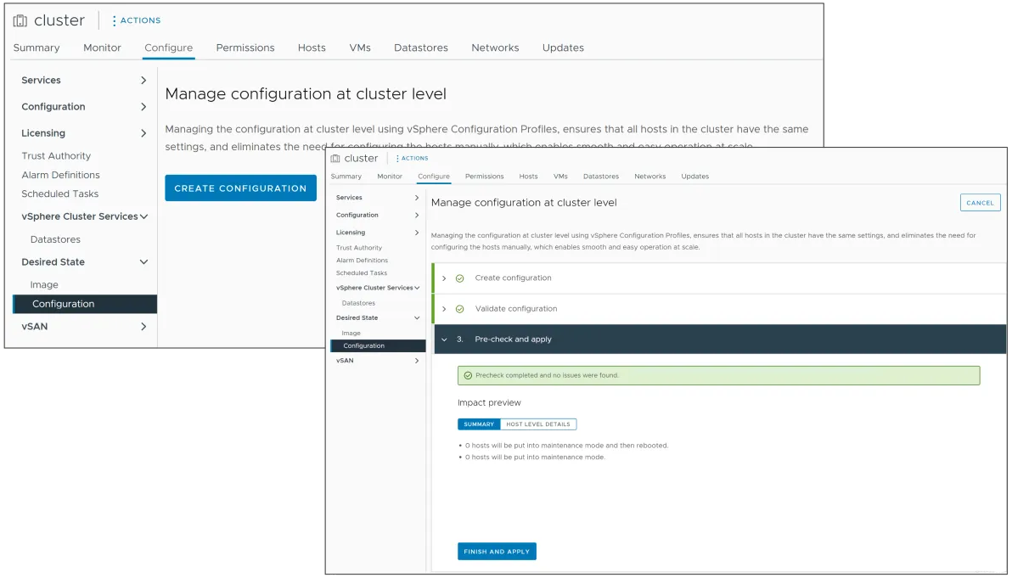The image size is (1012, 578).
Task: Select the Configure tab in the back window
Action: [x=168, y=48]
